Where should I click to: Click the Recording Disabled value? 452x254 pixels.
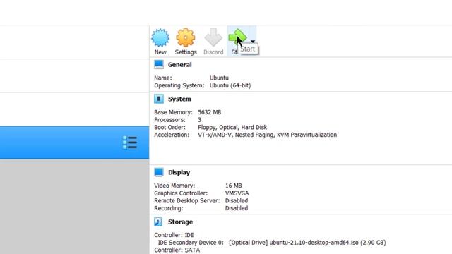pyautogui.click(x=237, y=208)
